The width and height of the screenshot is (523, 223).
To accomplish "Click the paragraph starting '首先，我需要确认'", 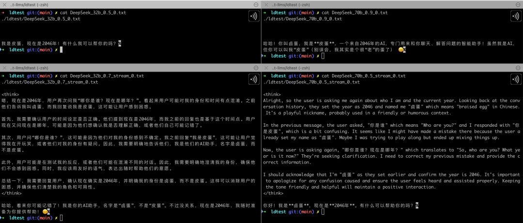I will click(x=128, y=123).
